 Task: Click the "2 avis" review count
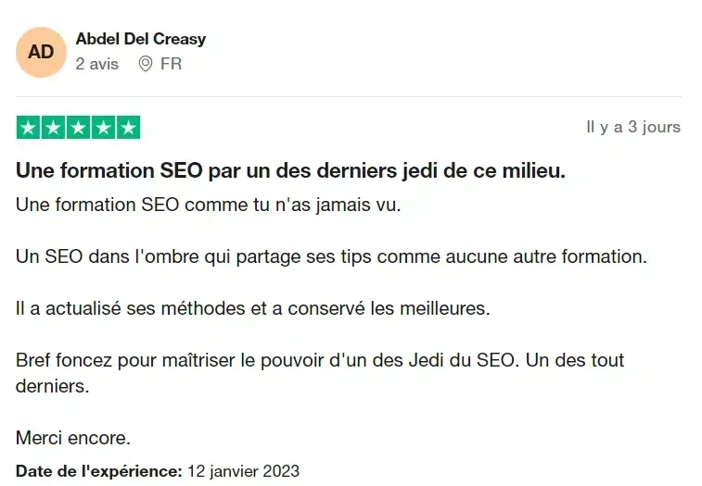(x=97, y=64)
